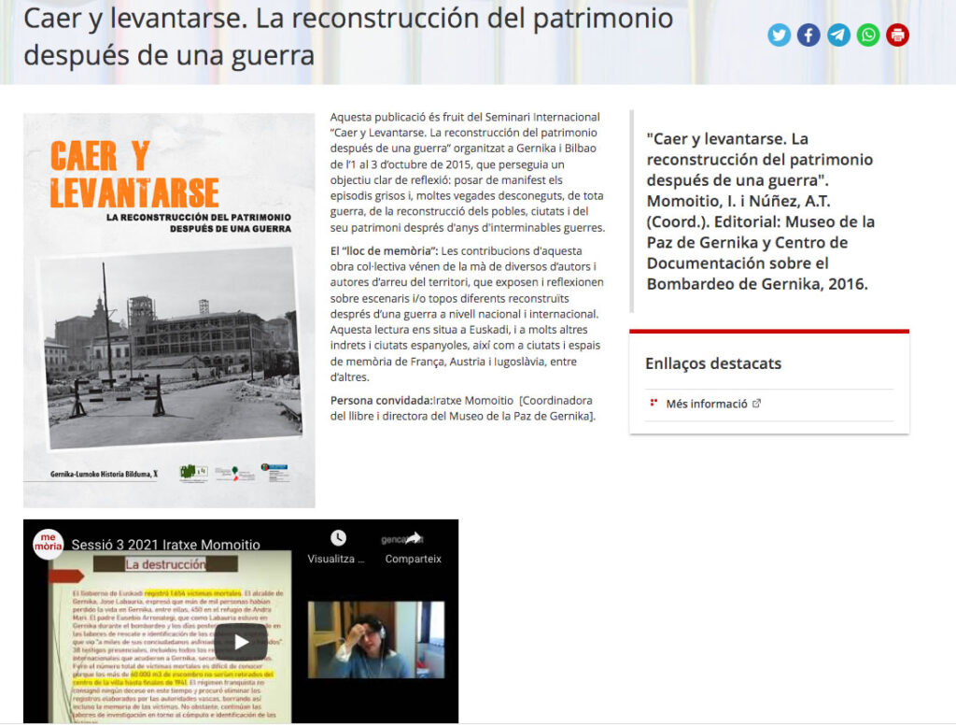Click the Watch later clock icon
This screenshot has height=725, width=956.
tap(338, 538)
